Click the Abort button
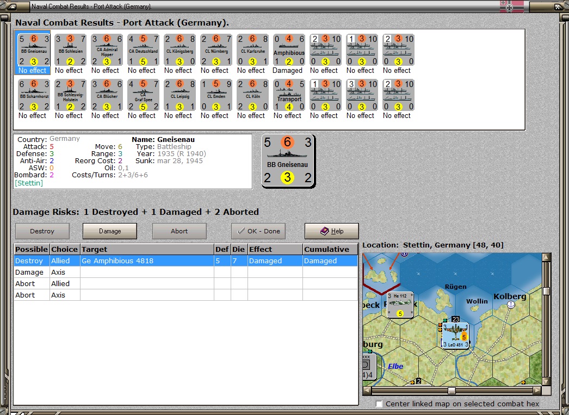 point(180,231)
